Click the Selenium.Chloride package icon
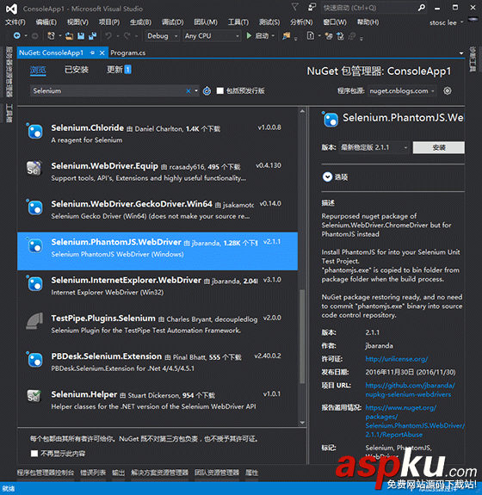This screenshot has height=495, width=482. click(x=34, y=131)
